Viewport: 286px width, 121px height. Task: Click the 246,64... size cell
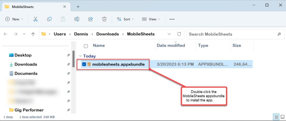[x=243, y=64]
